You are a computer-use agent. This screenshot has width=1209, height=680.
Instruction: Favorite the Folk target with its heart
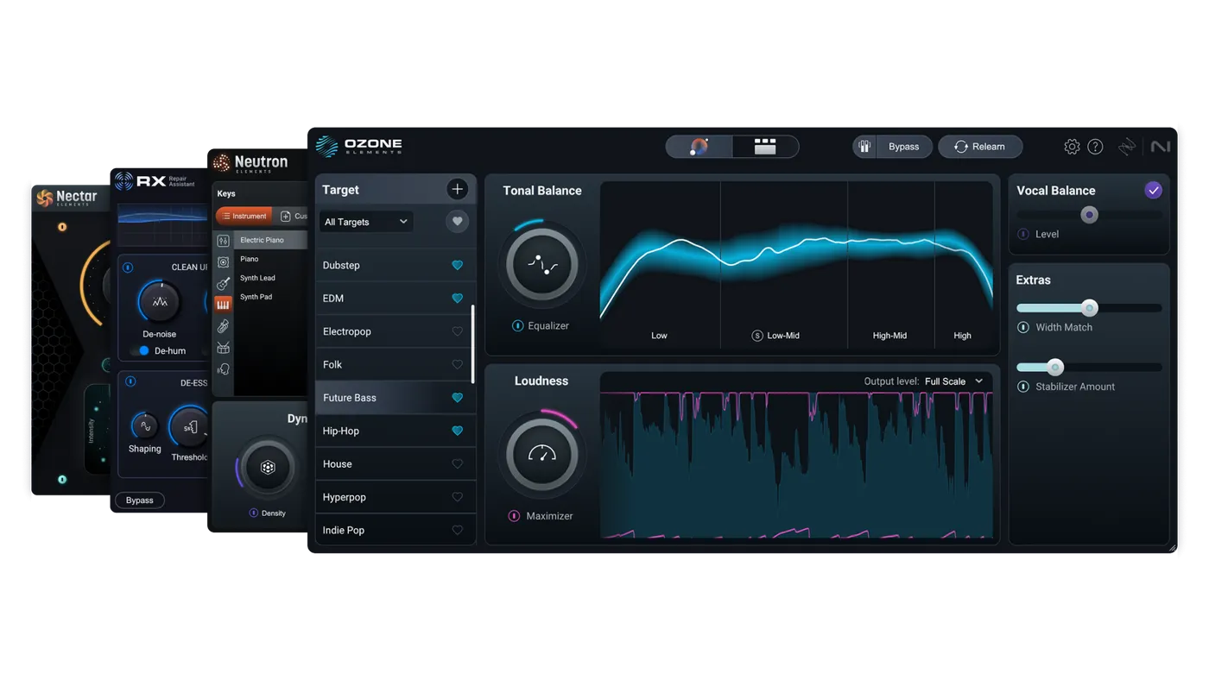pyautogui.click(x=457, y=365)
